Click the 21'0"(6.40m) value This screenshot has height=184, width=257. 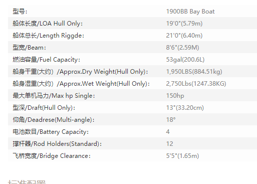(184, 36)
